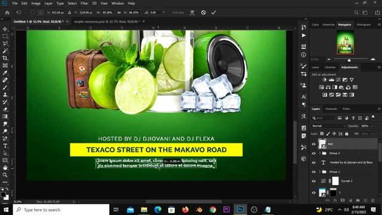This screenshot has height=215, width=382.
Task: Hide the text layer
Action: 314,144
